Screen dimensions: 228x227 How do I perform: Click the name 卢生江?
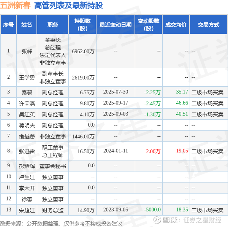(27, 177)
